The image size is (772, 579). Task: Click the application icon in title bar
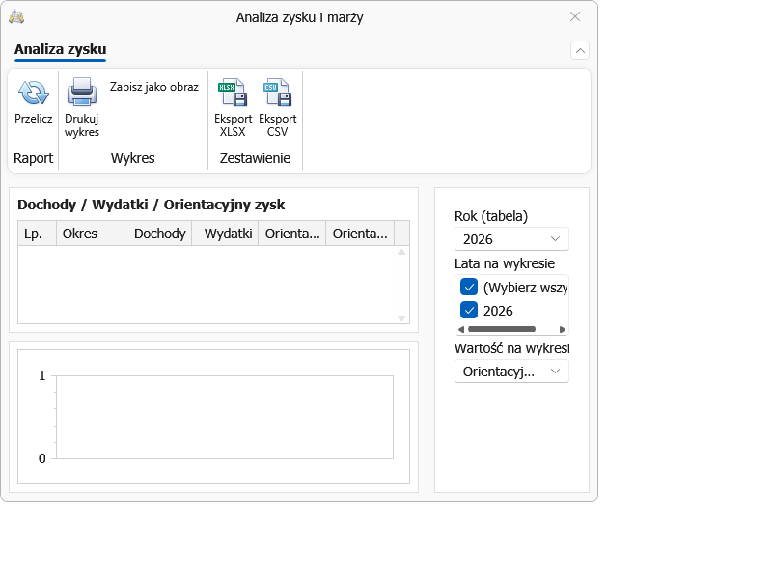[x=16, y=16]
